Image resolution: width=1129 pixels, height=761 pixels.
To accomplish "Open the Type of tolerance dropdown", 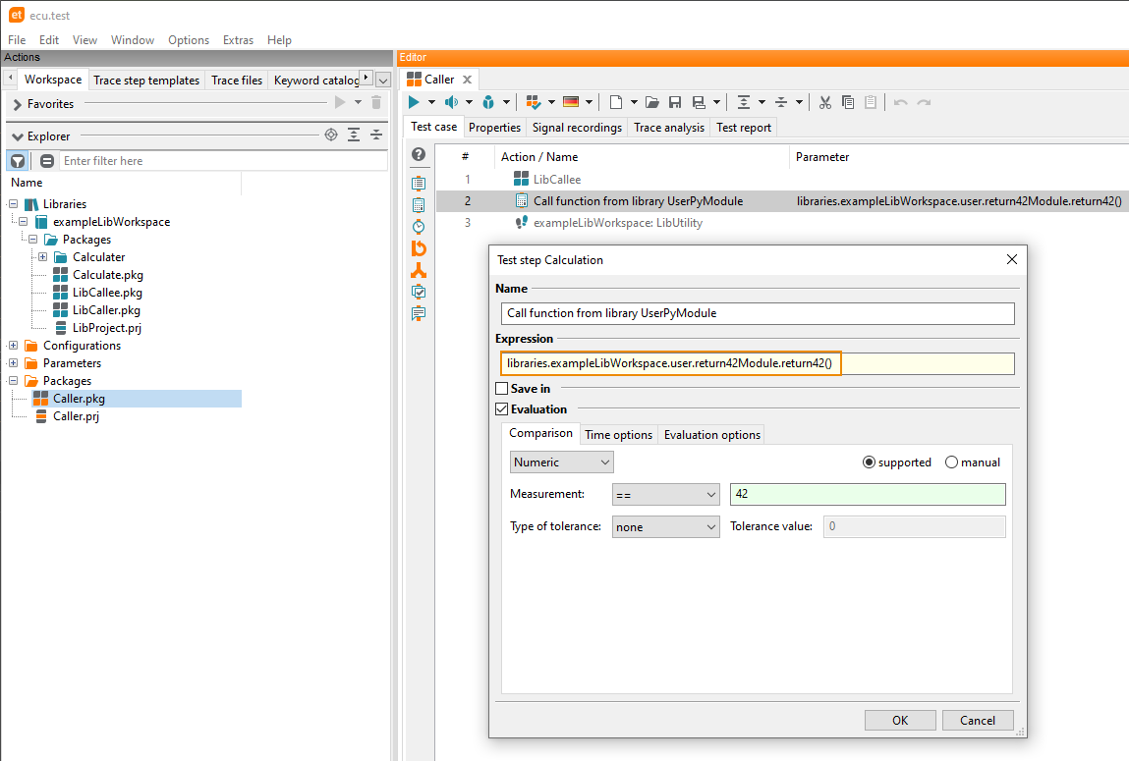I will pyautogui.click(x=666, y=527).
